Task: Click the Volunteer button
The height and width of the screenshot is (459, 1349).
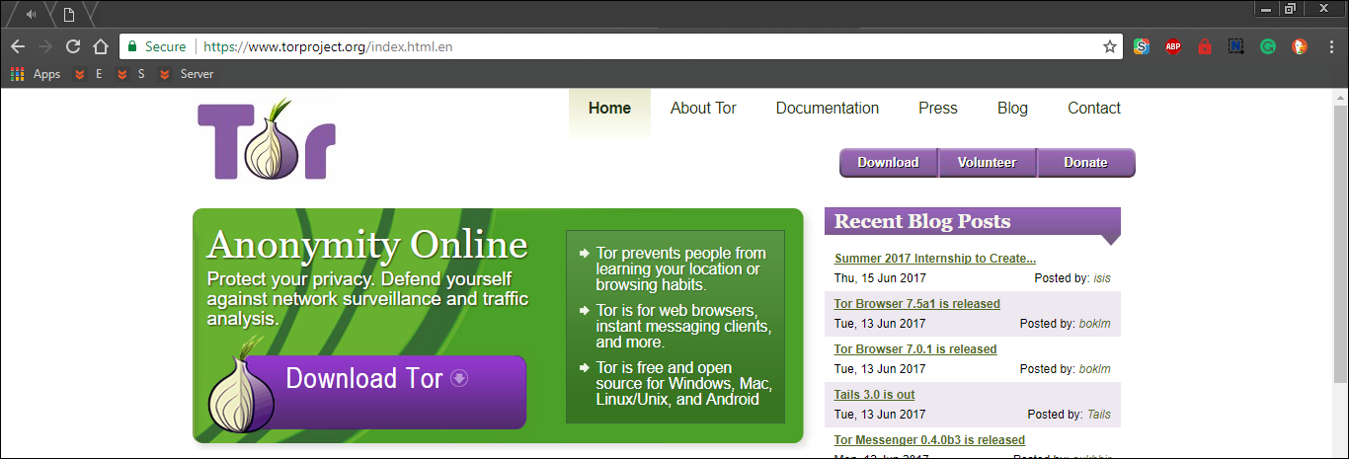Action: click(987, 163)
